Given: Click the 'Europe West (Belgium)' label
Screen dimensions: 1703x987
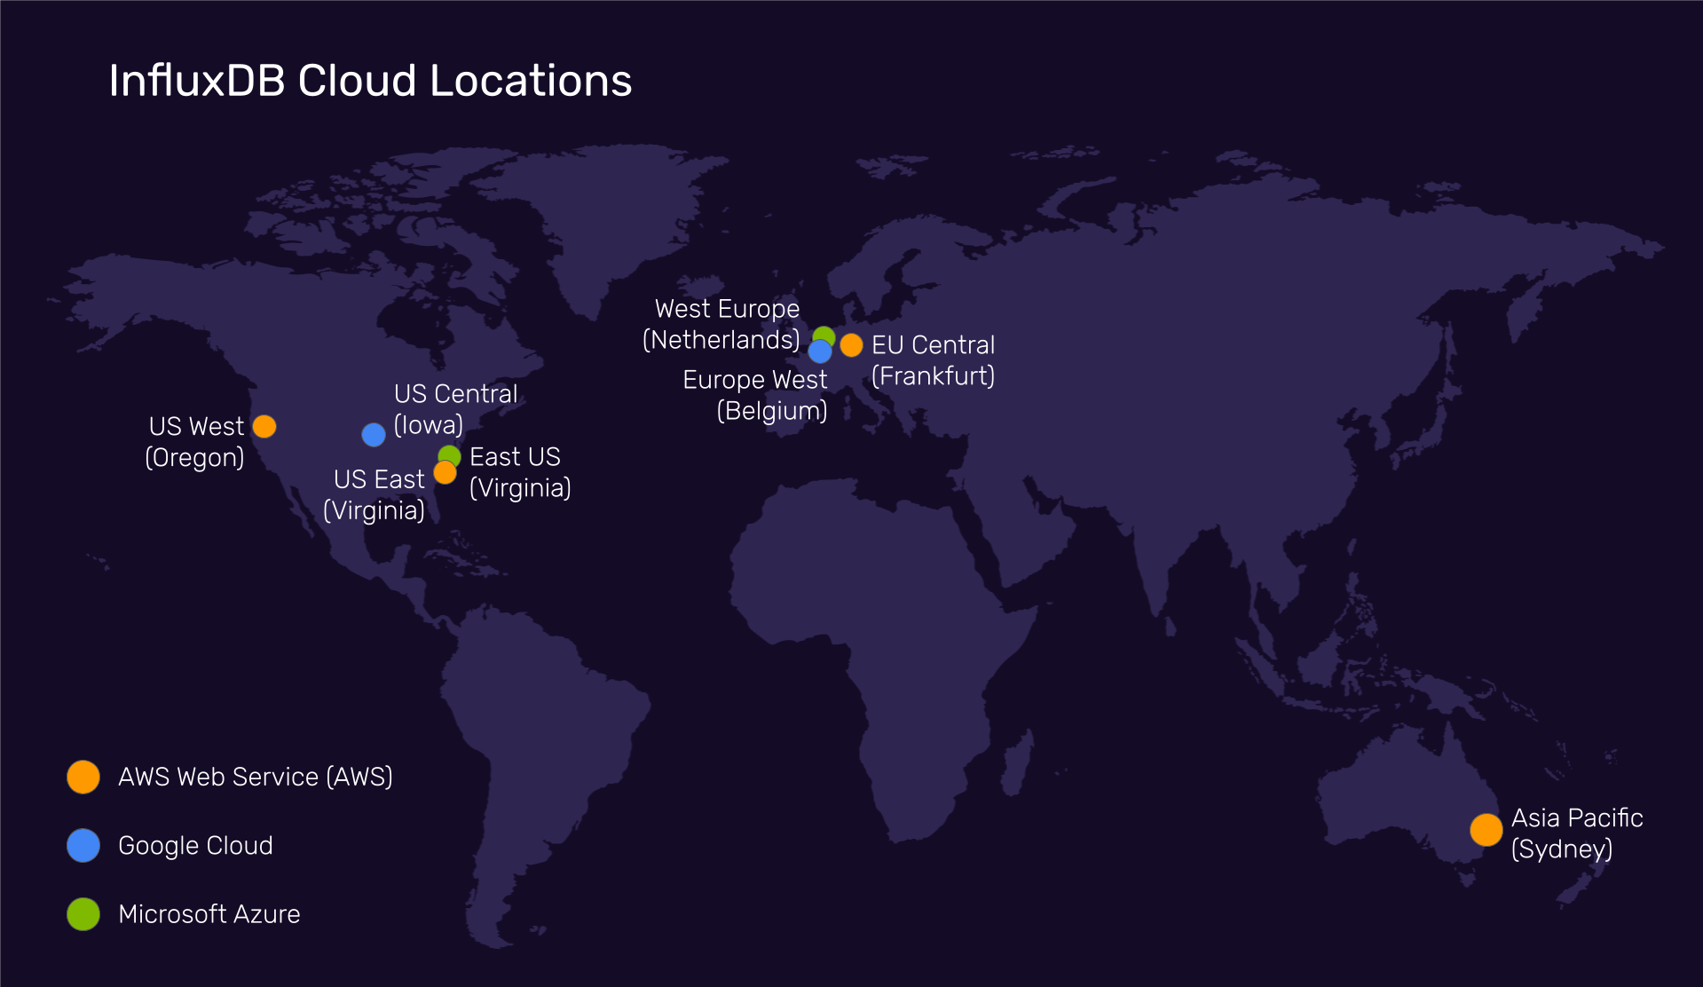Looking at the screenshot, I should click(755, 395).
